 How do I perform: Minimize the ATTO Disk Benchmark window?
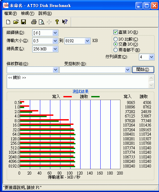[x=139, y=6]
